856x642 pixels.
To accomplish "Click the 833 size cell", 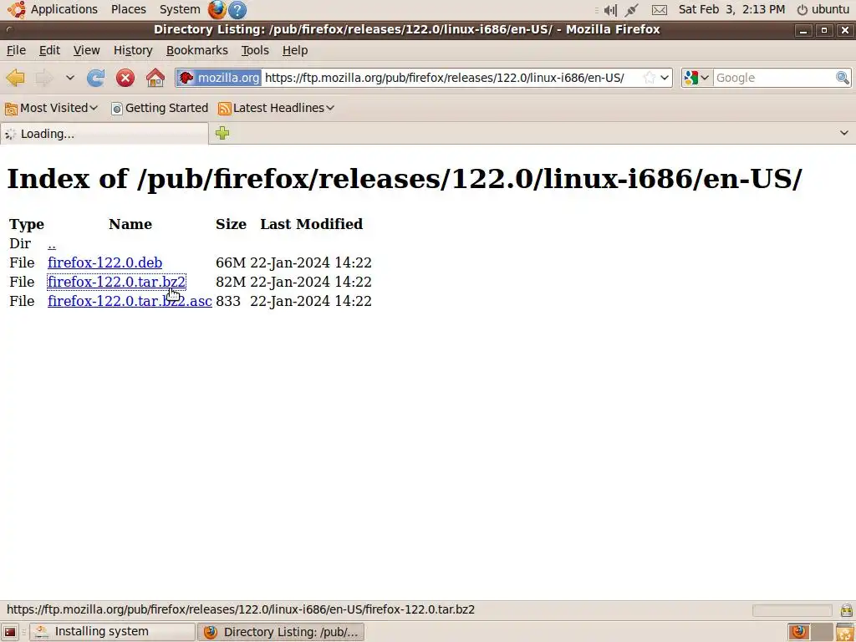I will (228, 301).
